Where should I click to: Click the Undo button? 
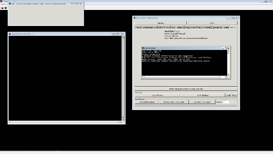[228, 95]
